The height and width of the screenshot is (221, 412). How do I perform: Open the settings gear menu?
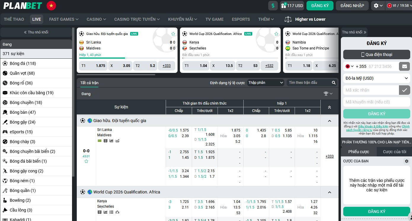pyautogui.click(x=378, y=6)
